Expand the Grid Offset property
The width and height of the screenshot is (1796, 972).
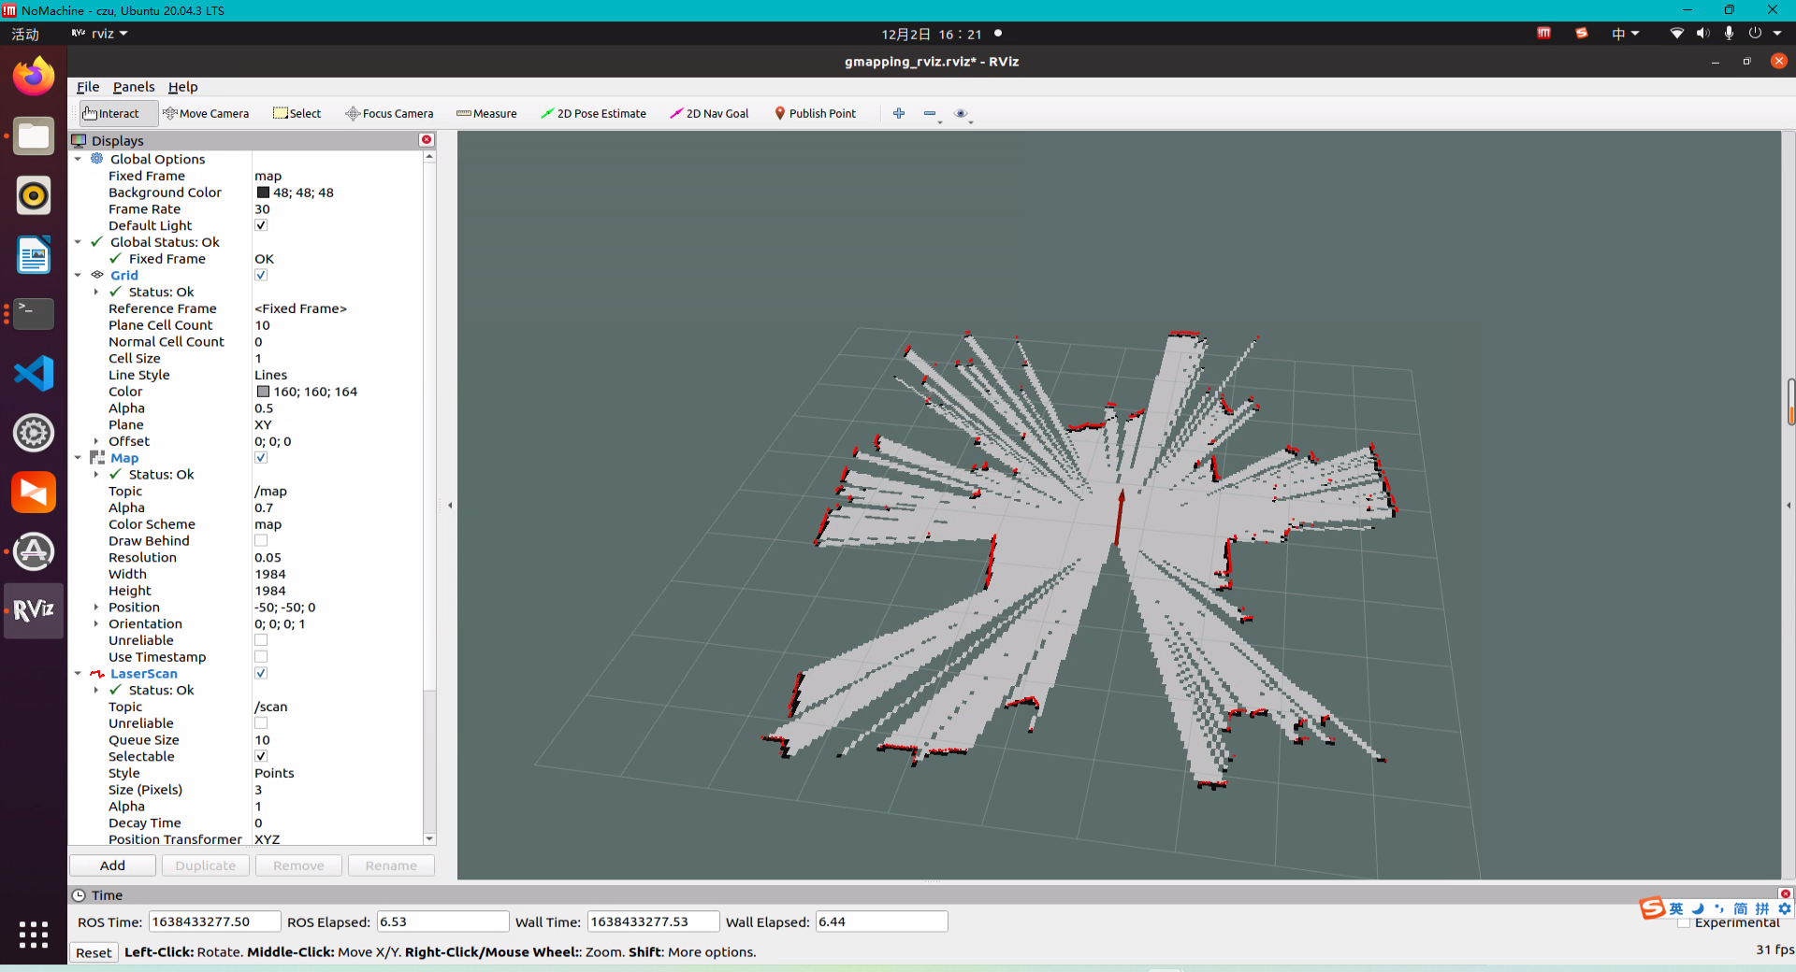point(96,441)
